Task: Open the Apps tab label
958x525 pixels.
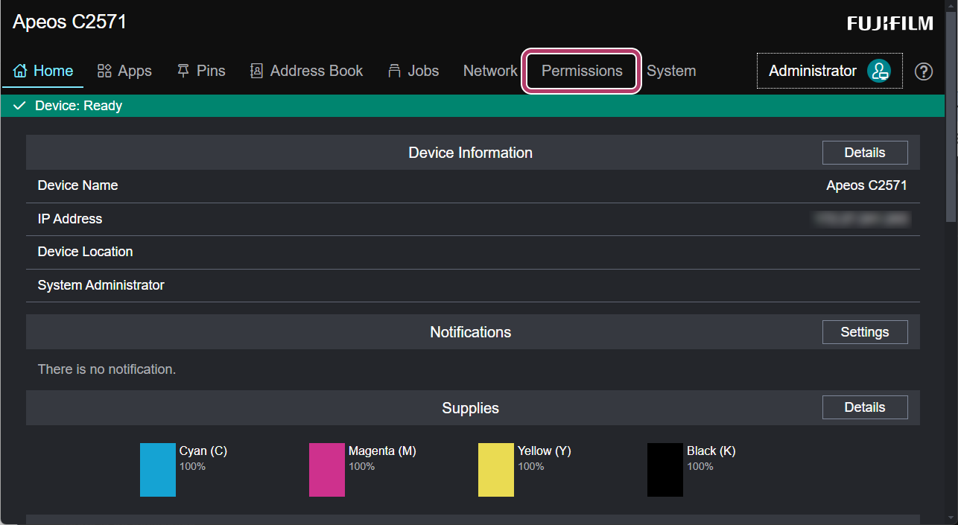Action: [x=135, y=71]
